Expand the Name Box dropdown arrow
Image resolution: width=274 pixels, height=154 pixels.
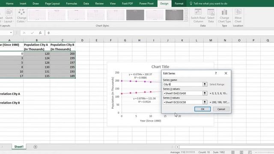(x=11, y=33)
